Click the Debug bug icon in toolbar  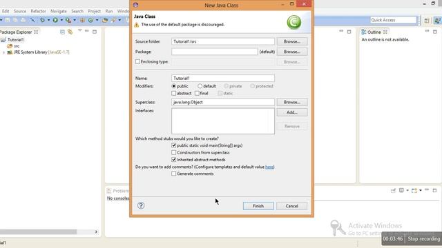tap(42, 20)
